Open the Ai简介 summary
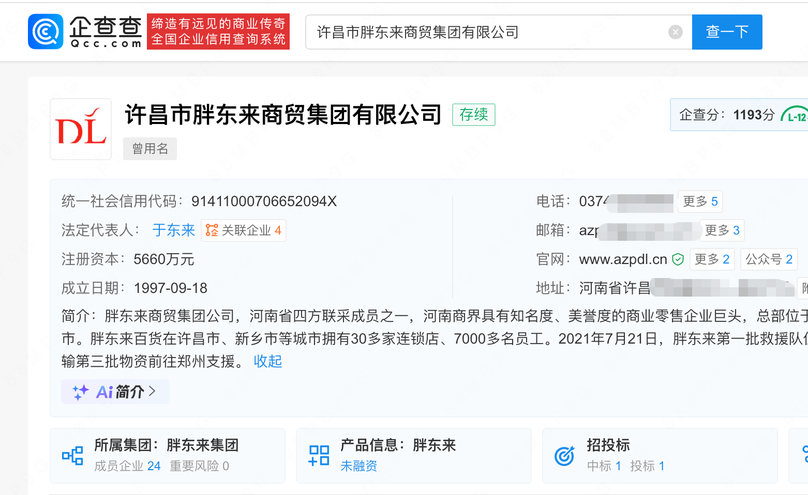808x495 pixels. click(115, 392)
